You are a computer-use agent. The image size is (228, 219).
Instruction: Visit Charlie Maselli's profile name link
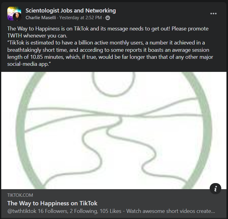pos(41,18)
